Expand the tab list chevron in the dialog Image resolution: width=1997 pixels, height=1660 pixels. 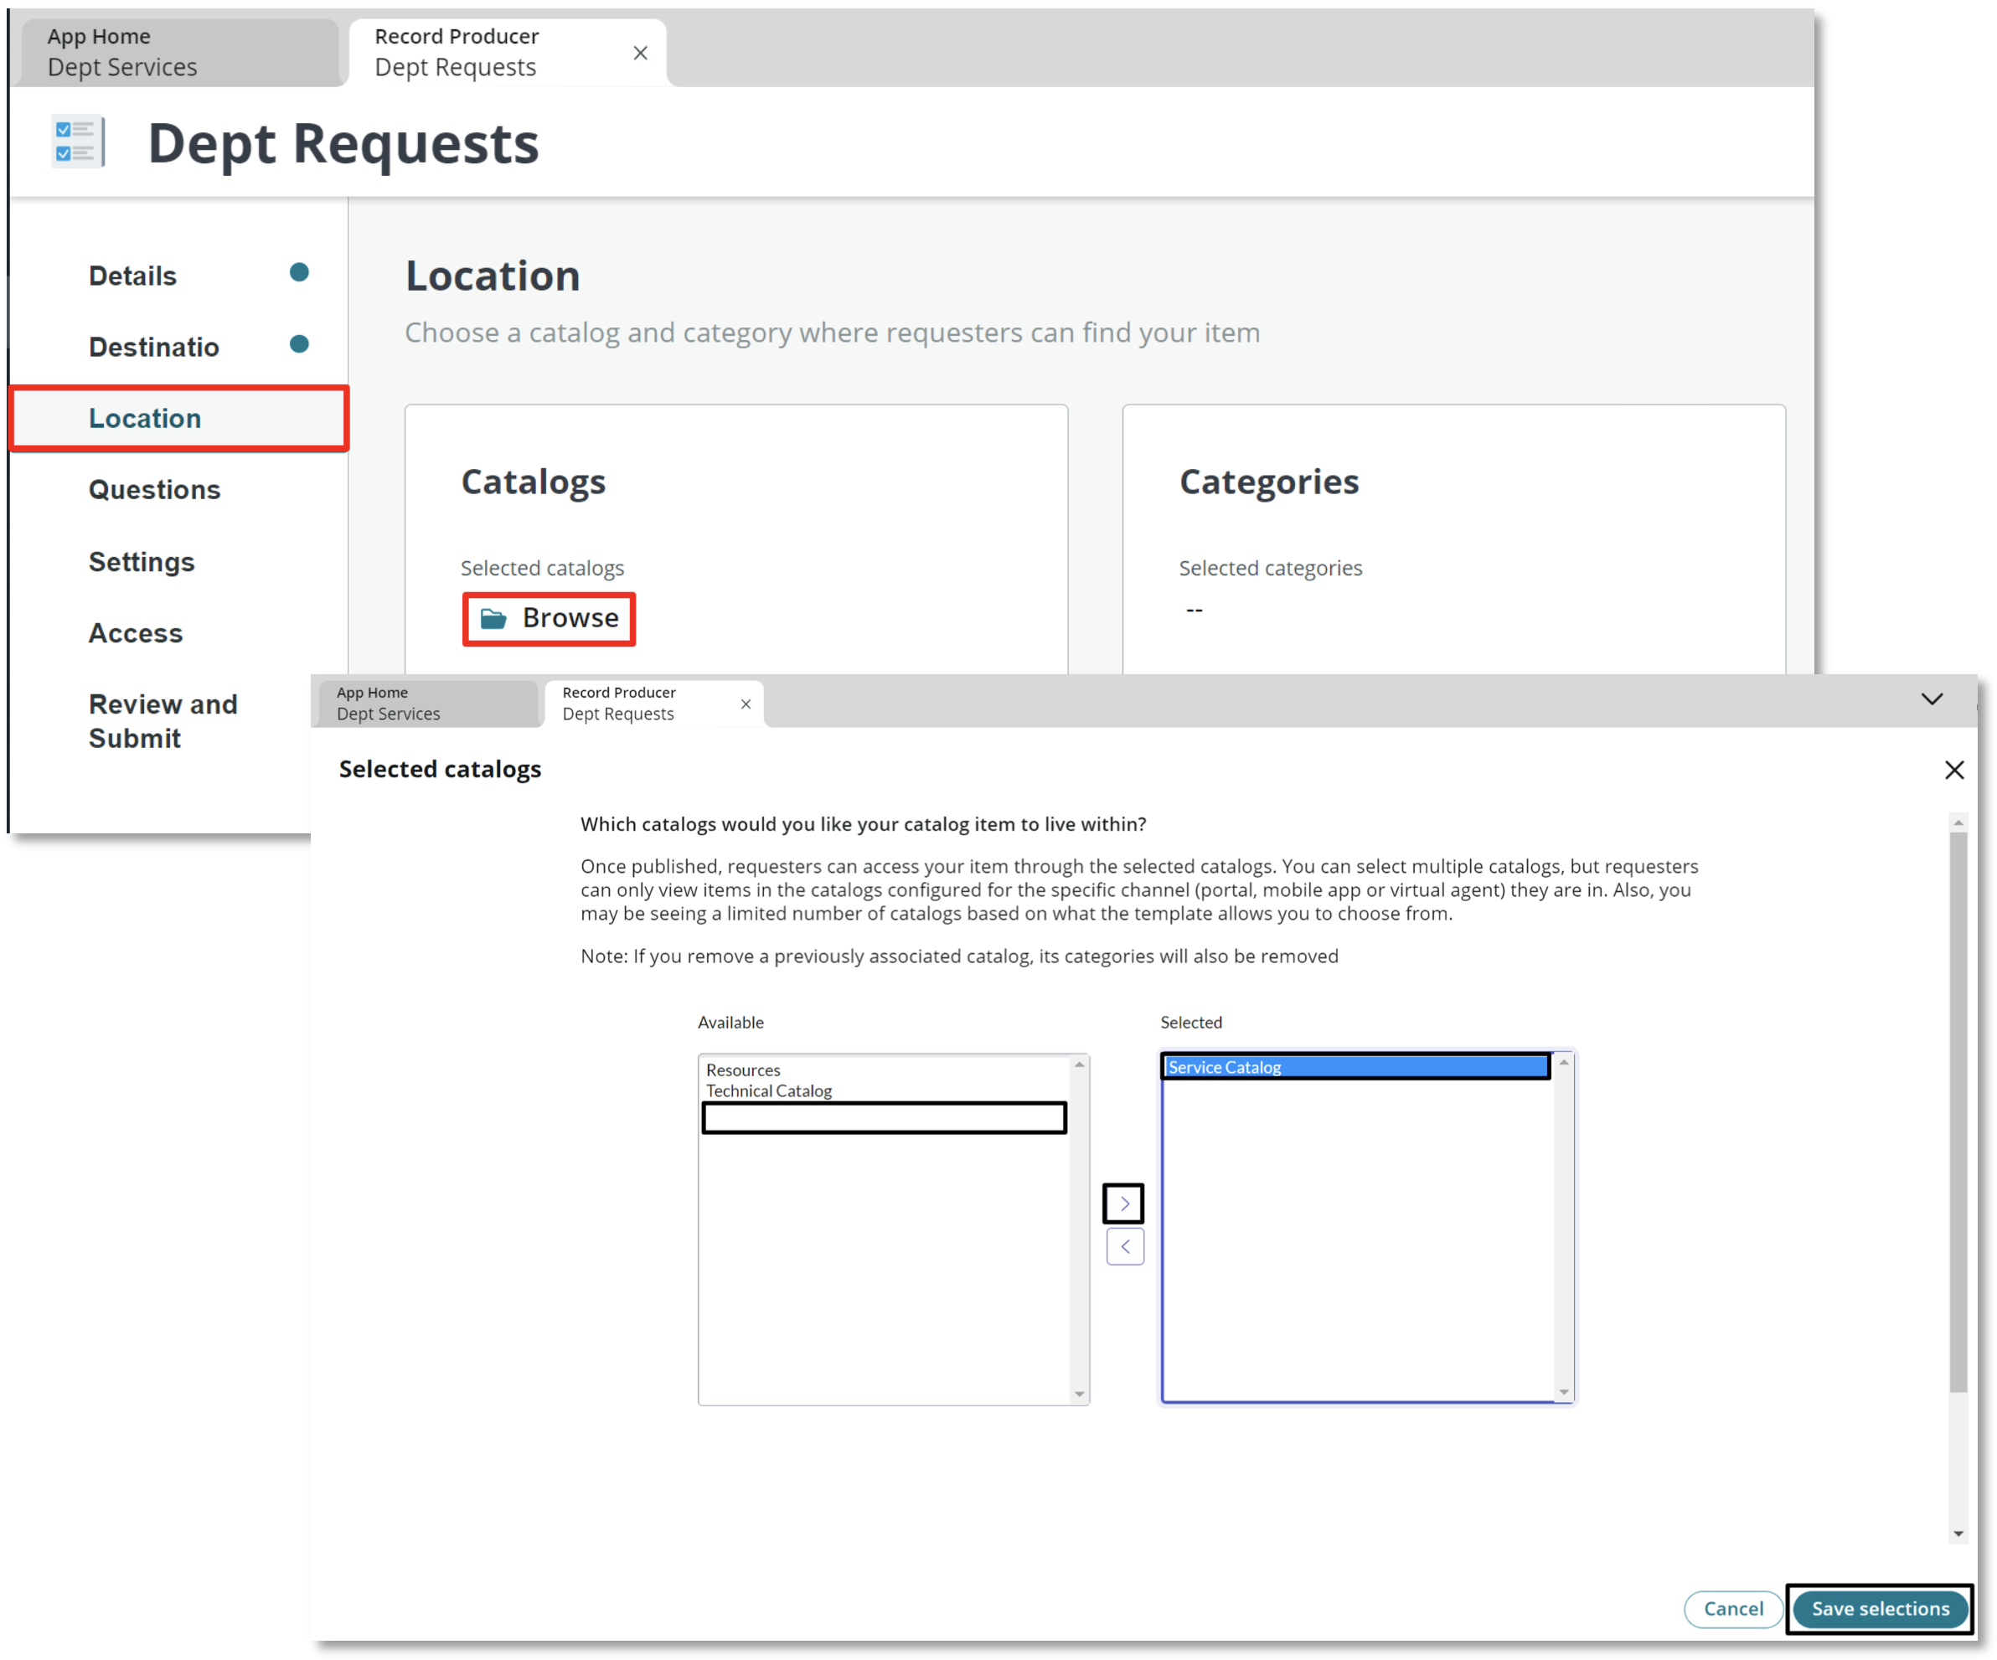tap(1932, 699)
